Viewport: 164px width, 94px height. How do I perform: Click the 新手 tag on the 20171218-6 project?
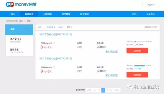click(x=108, y=51)
